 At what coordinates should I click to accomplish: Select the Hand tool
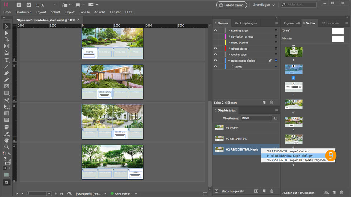(x=7, y=140)
